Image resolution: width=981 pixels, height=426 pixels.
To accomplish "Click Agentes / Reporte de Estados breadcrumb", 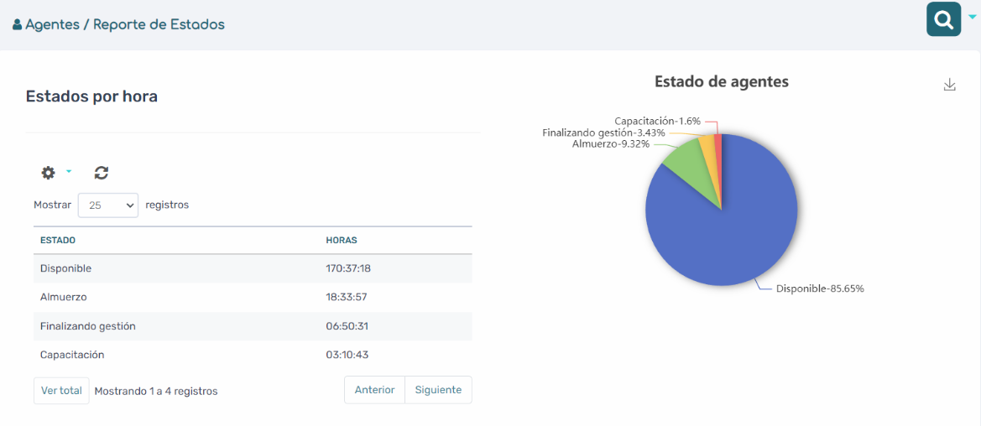I will [x=124, y=25].
